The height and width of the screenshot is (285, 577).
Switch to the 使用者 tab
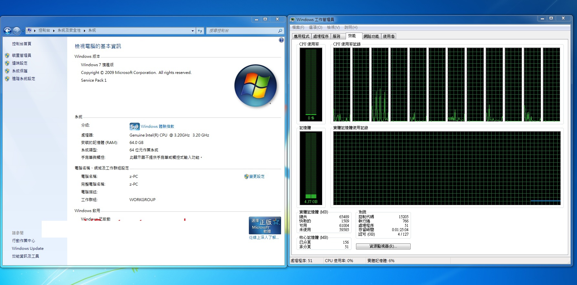(389, 36)
